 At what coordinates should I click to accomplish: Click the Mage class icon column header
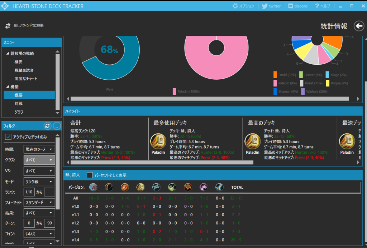click(x=125, y=187)
